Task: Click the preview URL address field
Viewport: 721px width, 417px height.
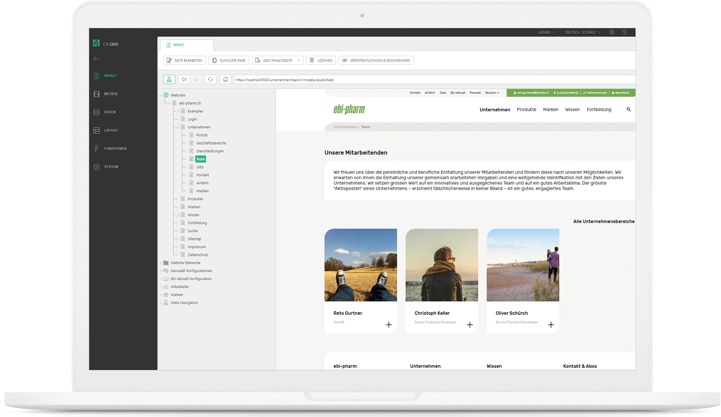Action: (434, 80)
